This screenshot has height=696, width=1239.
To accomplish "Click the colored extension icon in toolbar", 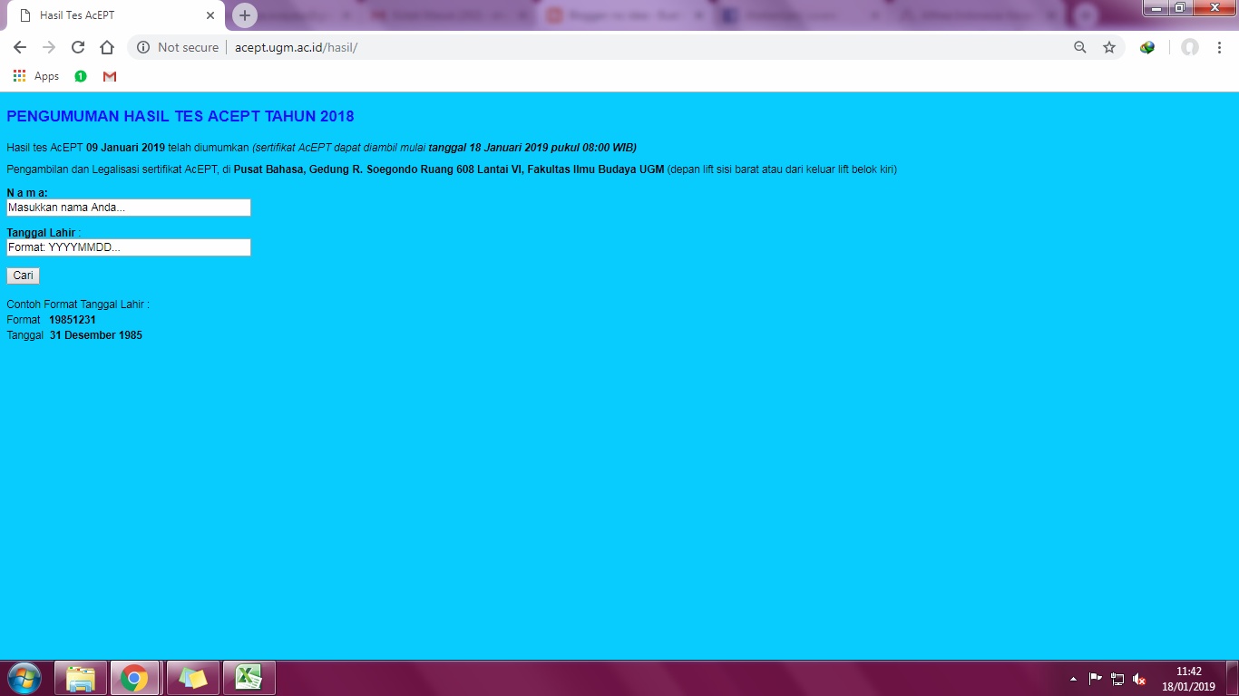I will click(x=1147, y=47).
